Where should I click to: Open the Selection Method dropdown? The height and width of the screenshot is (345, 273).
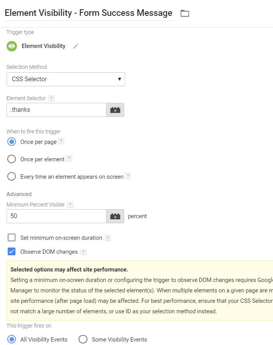click(x=66, y=79)
